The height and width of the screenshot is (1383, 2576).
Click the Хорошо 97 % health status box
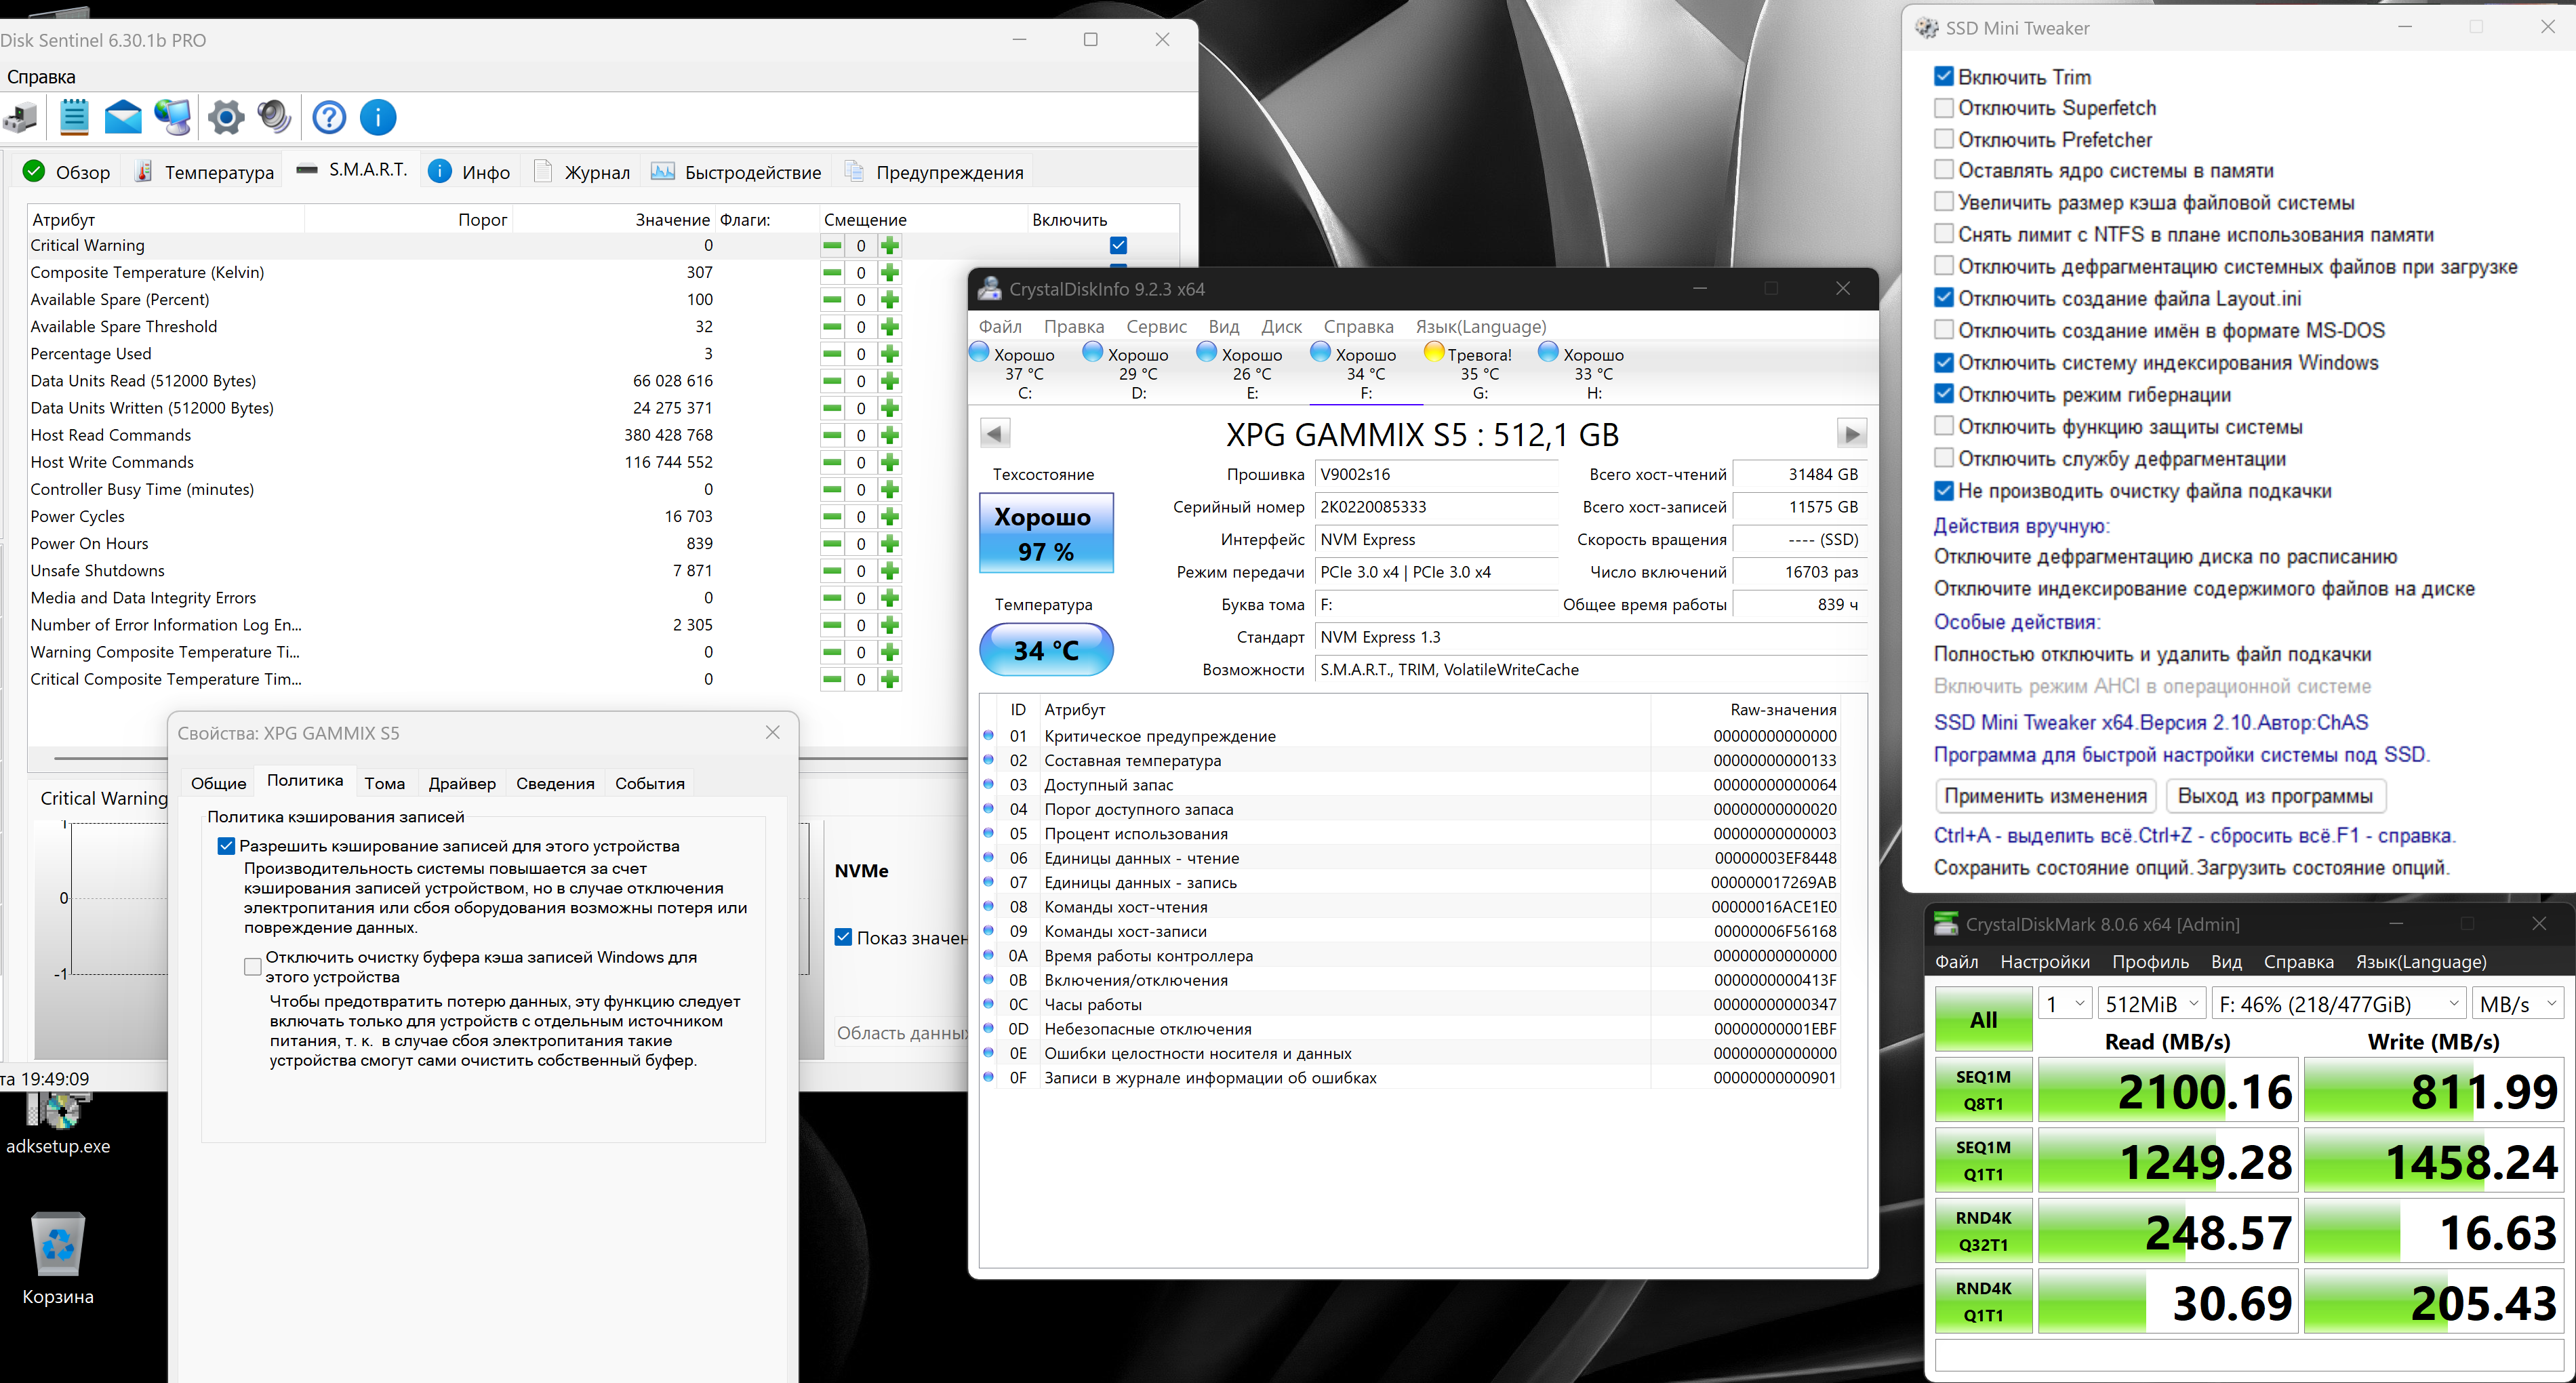[1046, 533]
